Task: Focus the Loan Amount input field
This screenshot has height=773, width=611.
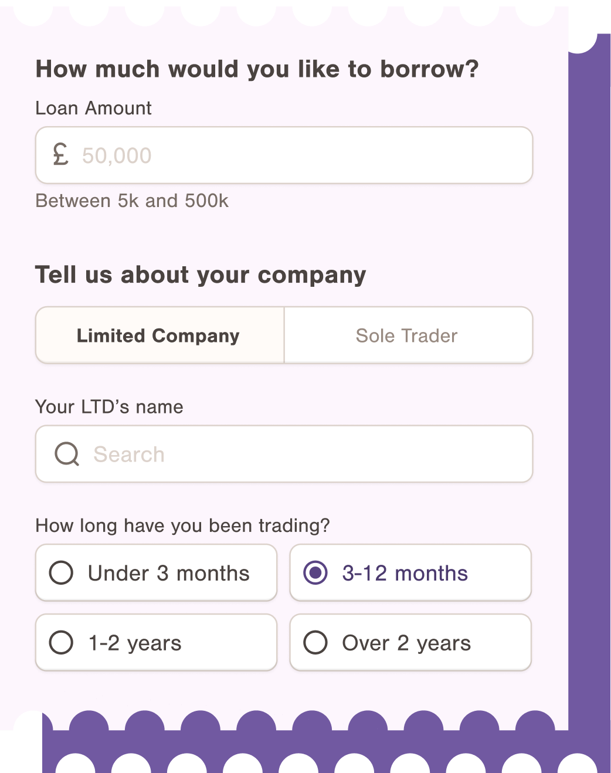Action: 284,155
